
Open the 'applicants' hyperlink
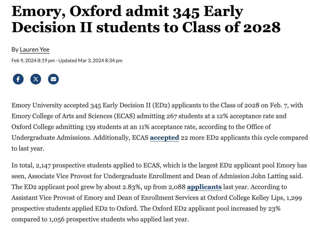pyautogui.click(x=204, y=187)
